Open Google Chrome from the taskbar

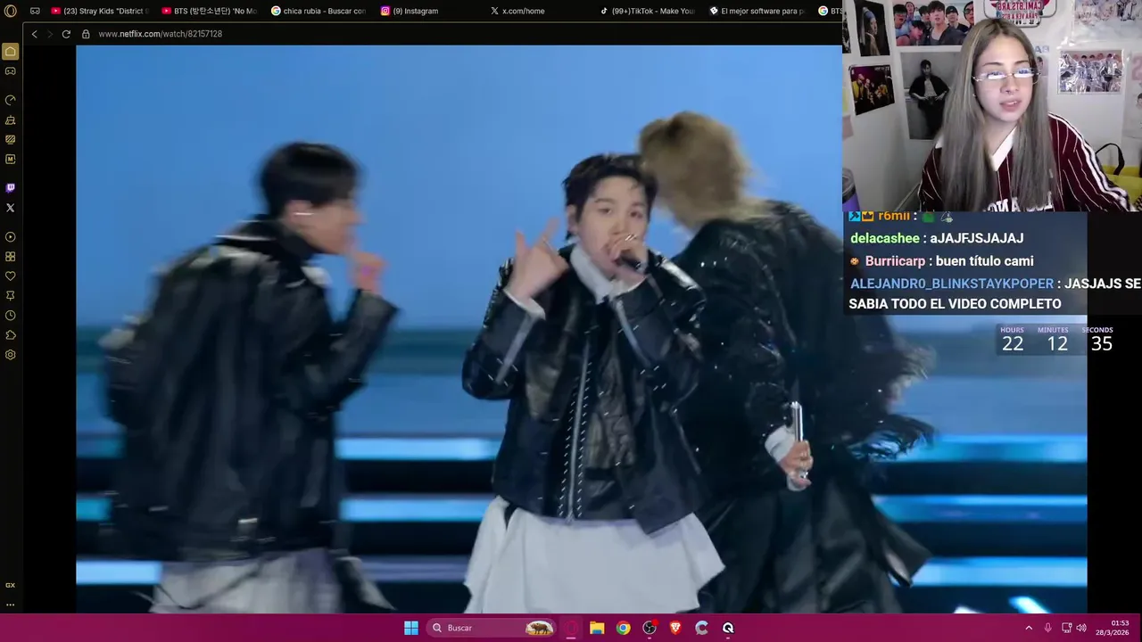pyautogui.click(x=623, y=628)
